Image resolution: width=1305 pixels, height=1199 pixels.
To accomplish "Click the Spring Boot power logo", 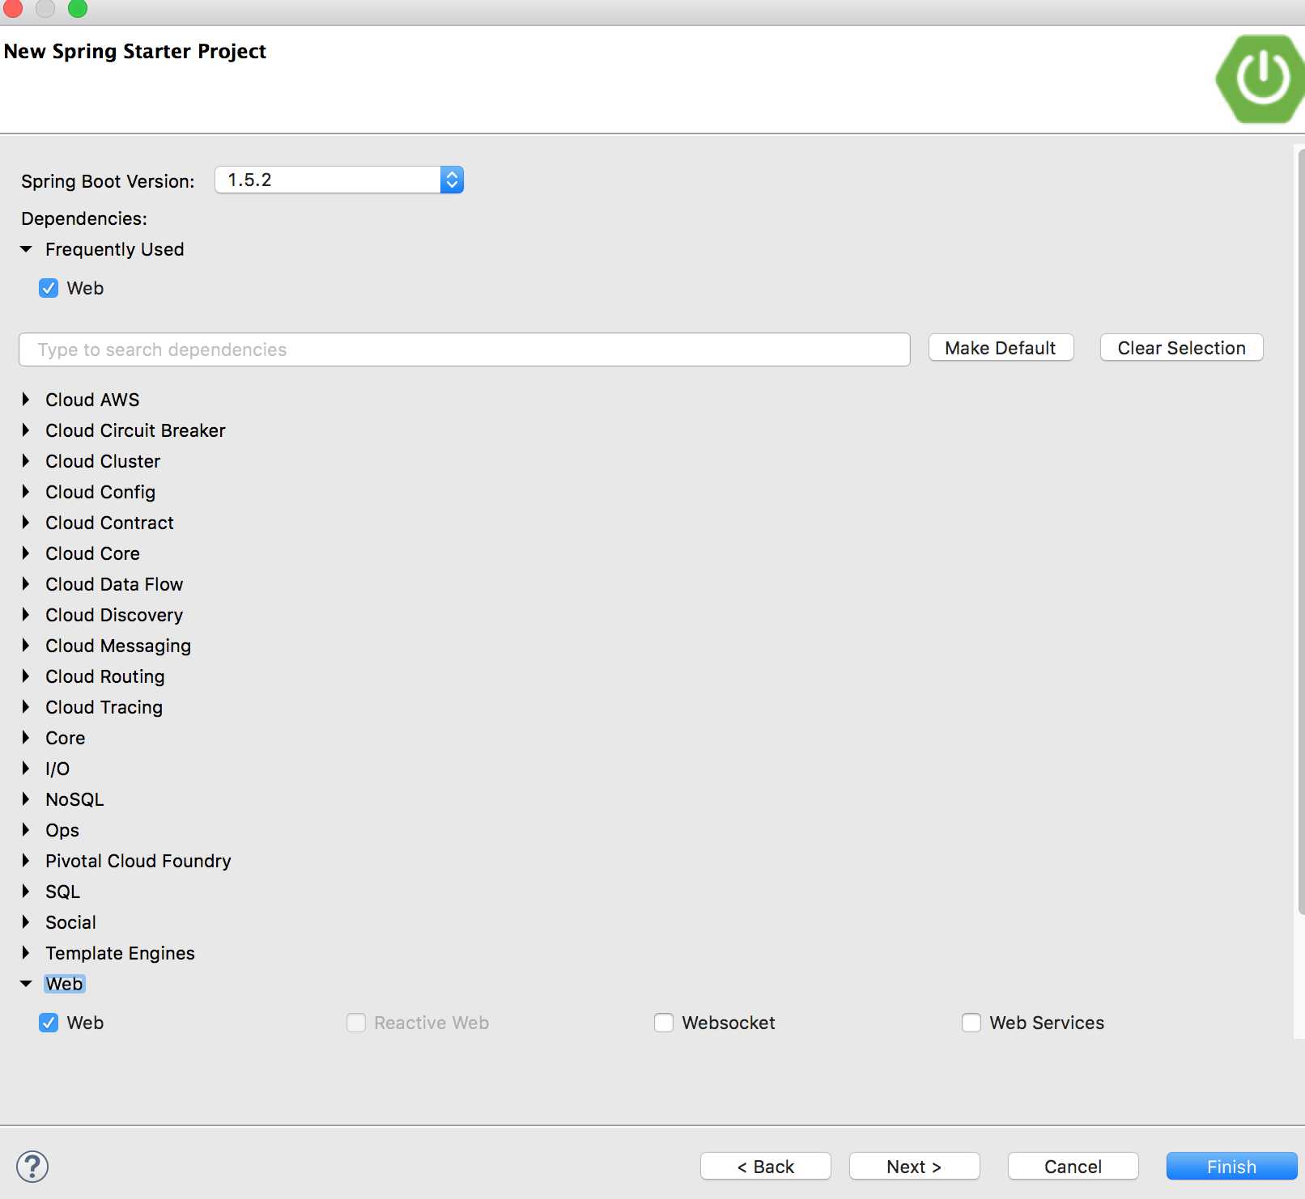I will (x=1260, y=78).
